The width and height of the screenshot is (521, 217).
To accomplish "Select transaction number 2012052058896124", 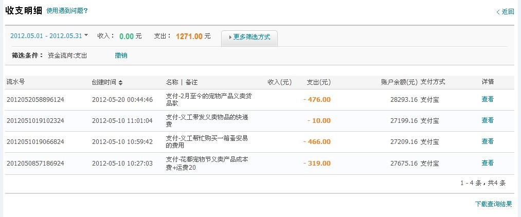I will tap(35, 100).
